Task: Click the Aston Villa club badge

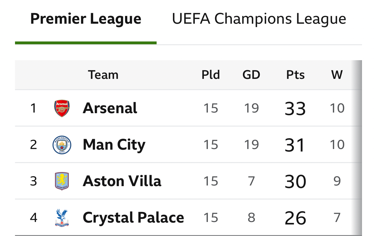Action: point(62,181)
